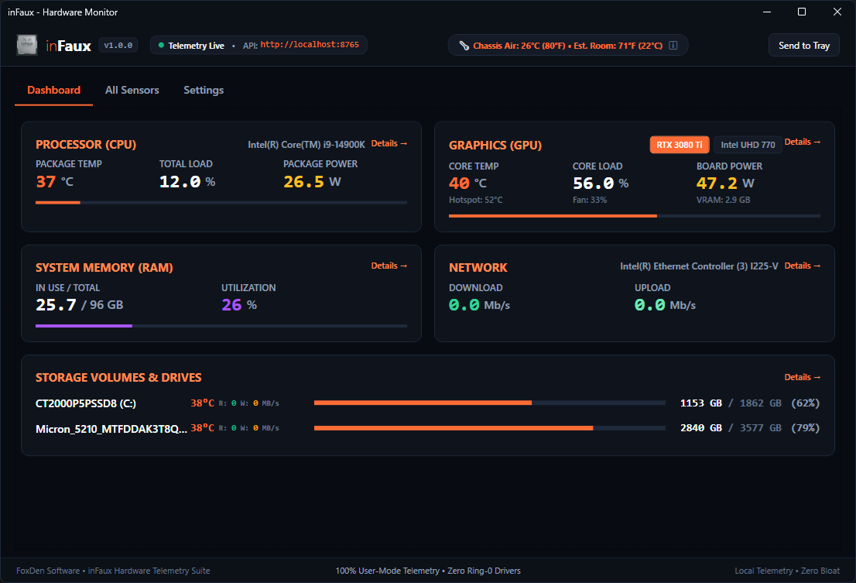Click the inFaux CPU chip logo icon
Viewport: 856px width, 583px height.
[x=27, y=45]
